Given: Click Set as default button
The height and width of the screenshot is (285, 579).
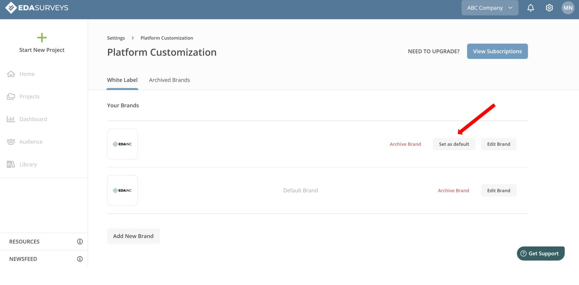Looking at the screenshot, I should click(x=454, y=144).
